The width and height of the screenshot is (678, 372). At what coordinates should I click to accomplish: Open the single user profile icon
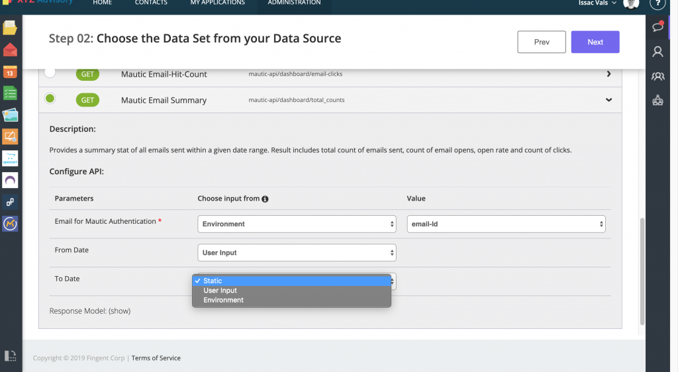point(657,52)
